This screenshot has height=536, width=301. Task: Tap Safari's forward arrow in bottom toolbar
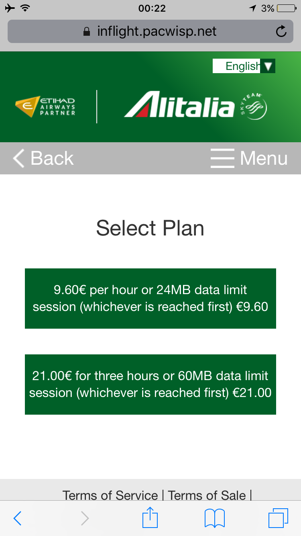coord(85,518)
